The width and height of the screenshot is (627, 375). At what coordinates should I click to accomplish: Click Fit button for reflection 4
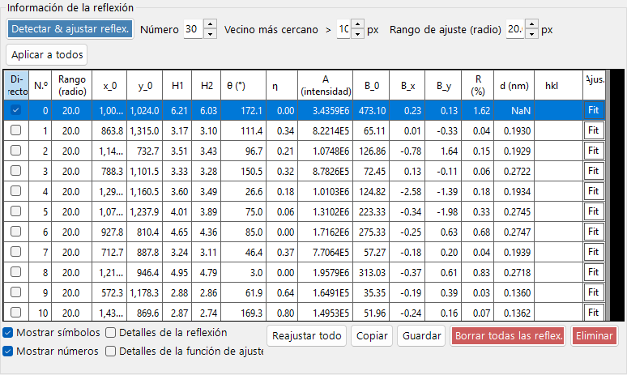(x=594, y=191)
